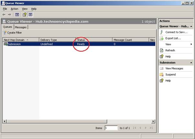Screen dimensions: 195x139
Task: Click the Help toolbar icon with question mark
Action: pyautogui.click(x=25, y=15)
